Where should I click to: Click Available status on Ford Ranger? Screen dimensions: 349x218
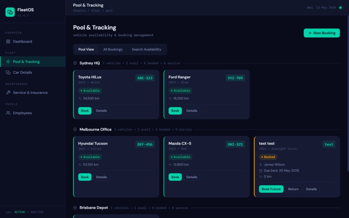pos(180,90)
